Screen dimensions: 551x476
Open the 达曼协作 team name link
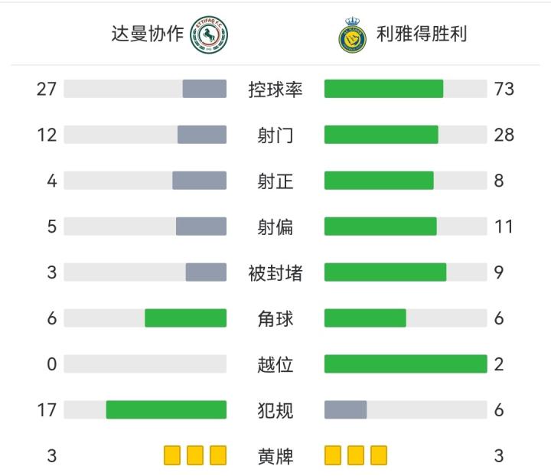point(148,34)
